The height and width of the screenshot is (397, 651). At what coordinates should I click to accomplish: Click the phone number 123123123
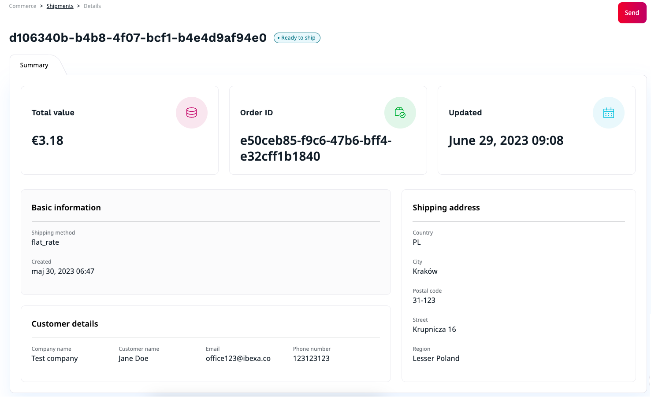tap(311, 359)
